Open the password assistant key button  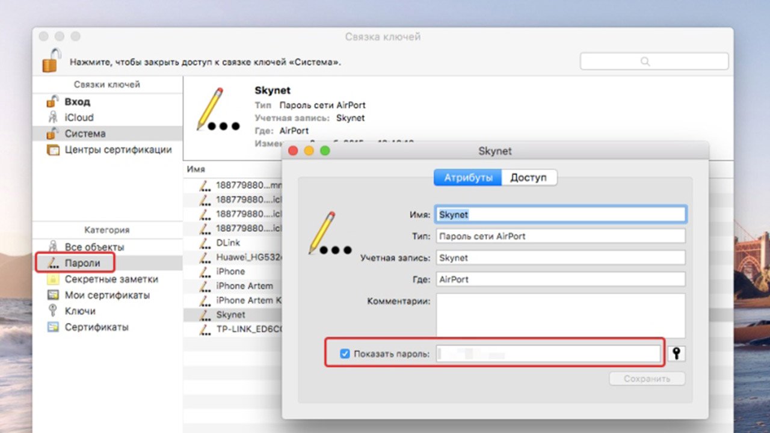tap(677, 354)
